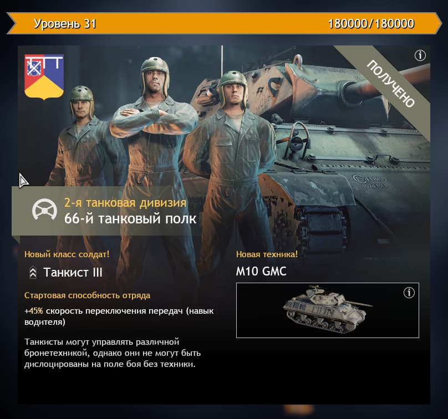Click the M10 GMC vehicle name
The height and width of the screenshot is (419, 448).
point(261,272)
